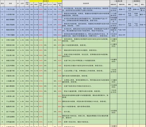Screen dimensions: 146x127
Task: Select the 二精要属性 merged header cell
Action: tap(136, 1)
